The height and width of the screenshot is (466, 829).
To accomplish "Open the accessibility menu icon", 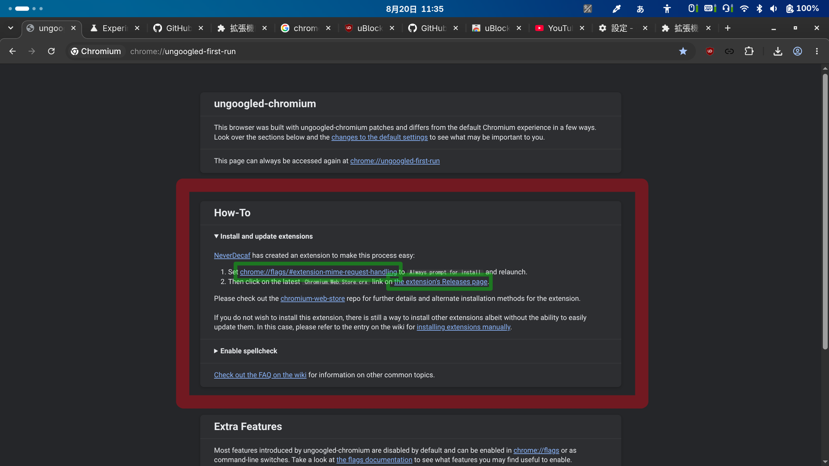I will (667, 9).
